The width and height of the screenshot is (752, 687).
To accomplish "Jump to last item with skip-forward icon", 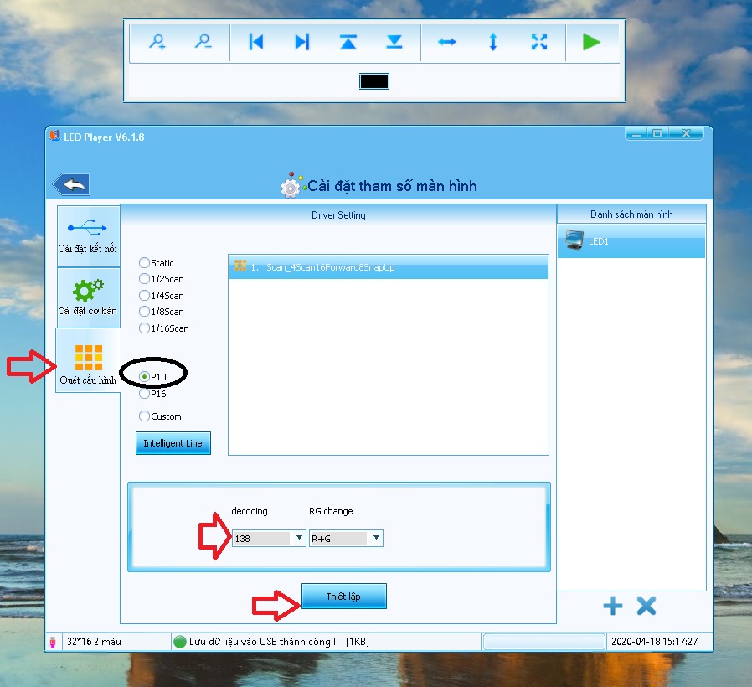I will click(x=302, y=42).
